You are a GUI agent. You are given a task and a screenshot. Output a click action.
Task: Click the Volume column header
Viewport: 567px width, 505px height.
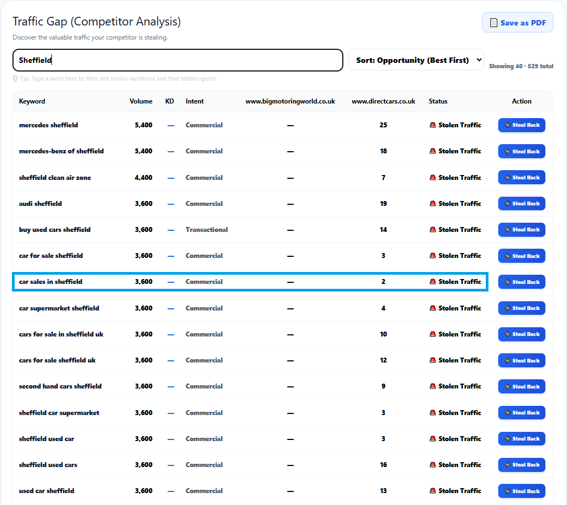pyautogui.click(x=141, y=101)
